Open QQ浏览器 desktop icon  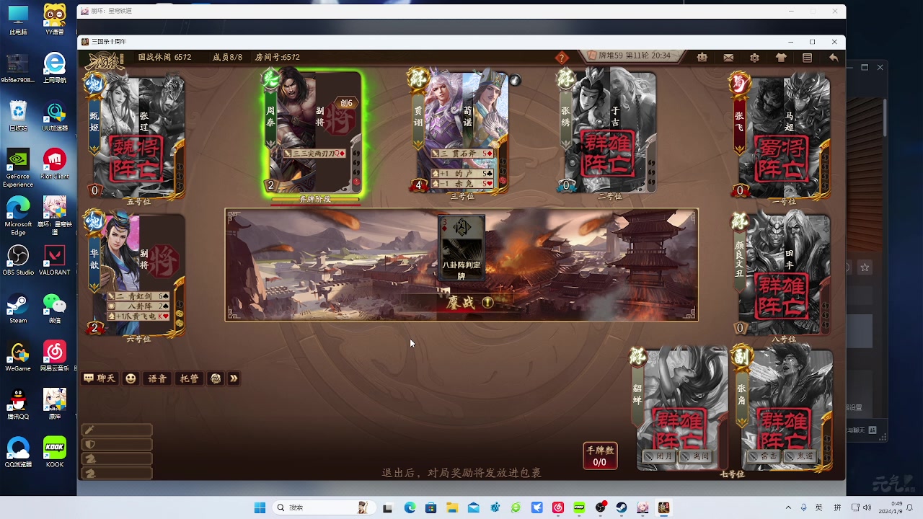pos(18,453)
